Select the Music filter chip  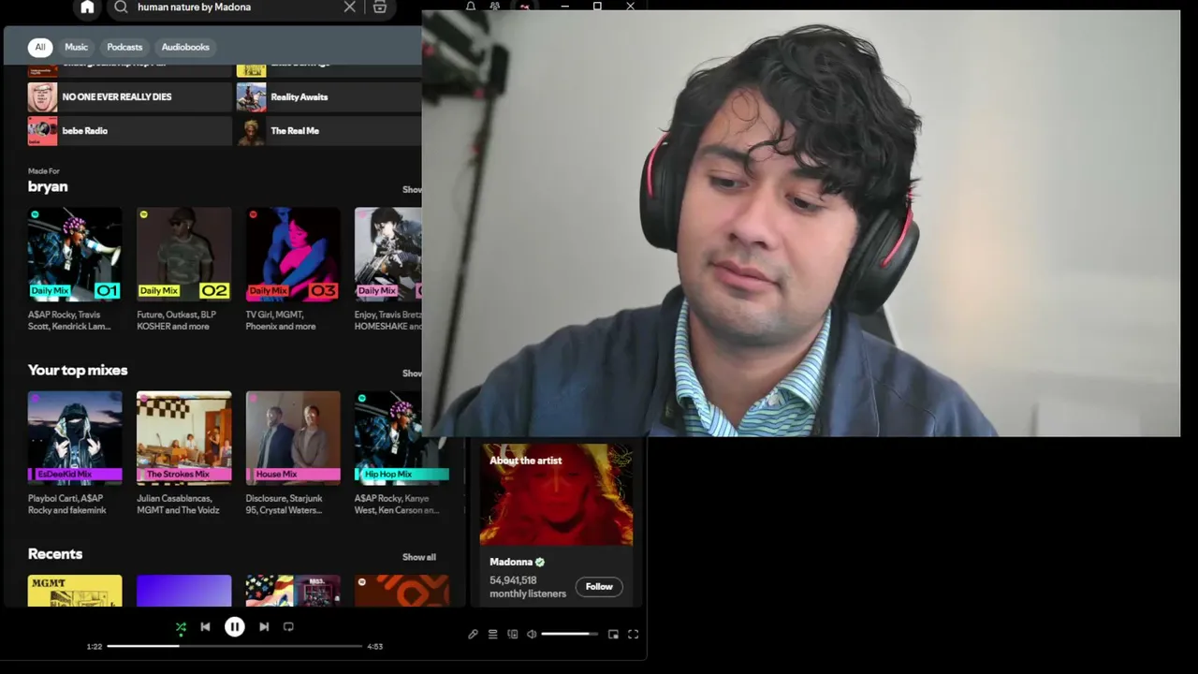click(x=77, y=47)
